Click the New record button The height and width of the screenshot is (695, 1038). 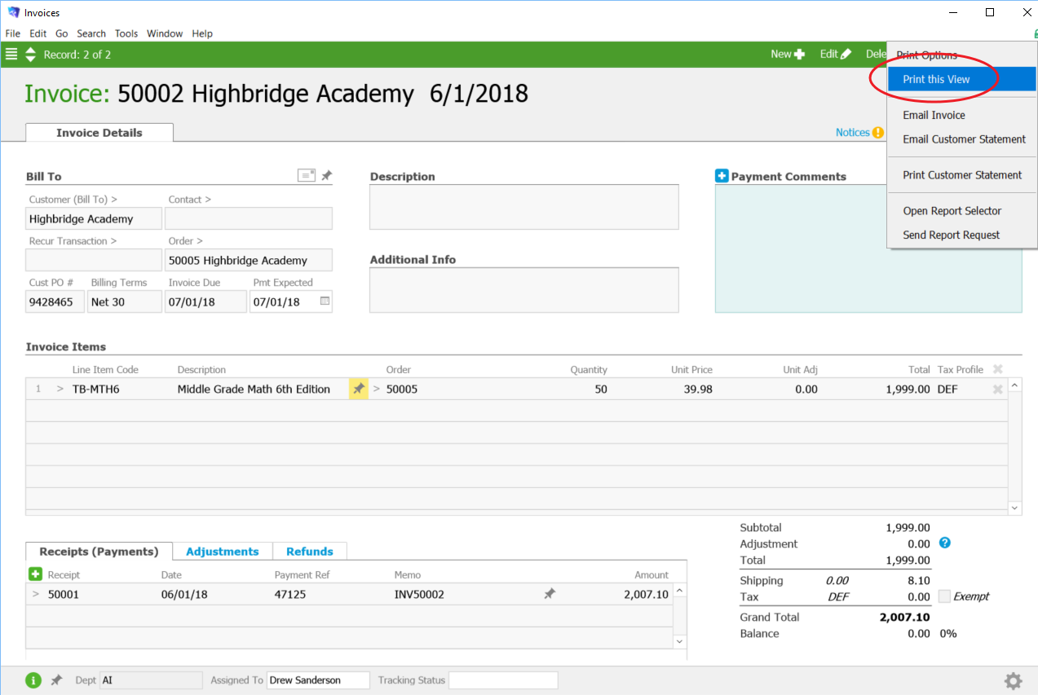coord(788,54)
